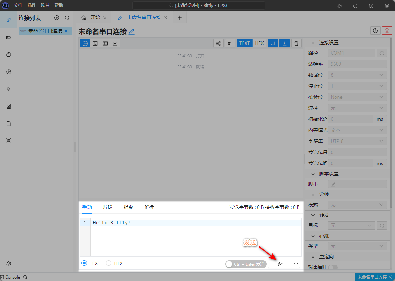Click the HEX display mode button
The image size is (395, 281).
coord(259,43)
